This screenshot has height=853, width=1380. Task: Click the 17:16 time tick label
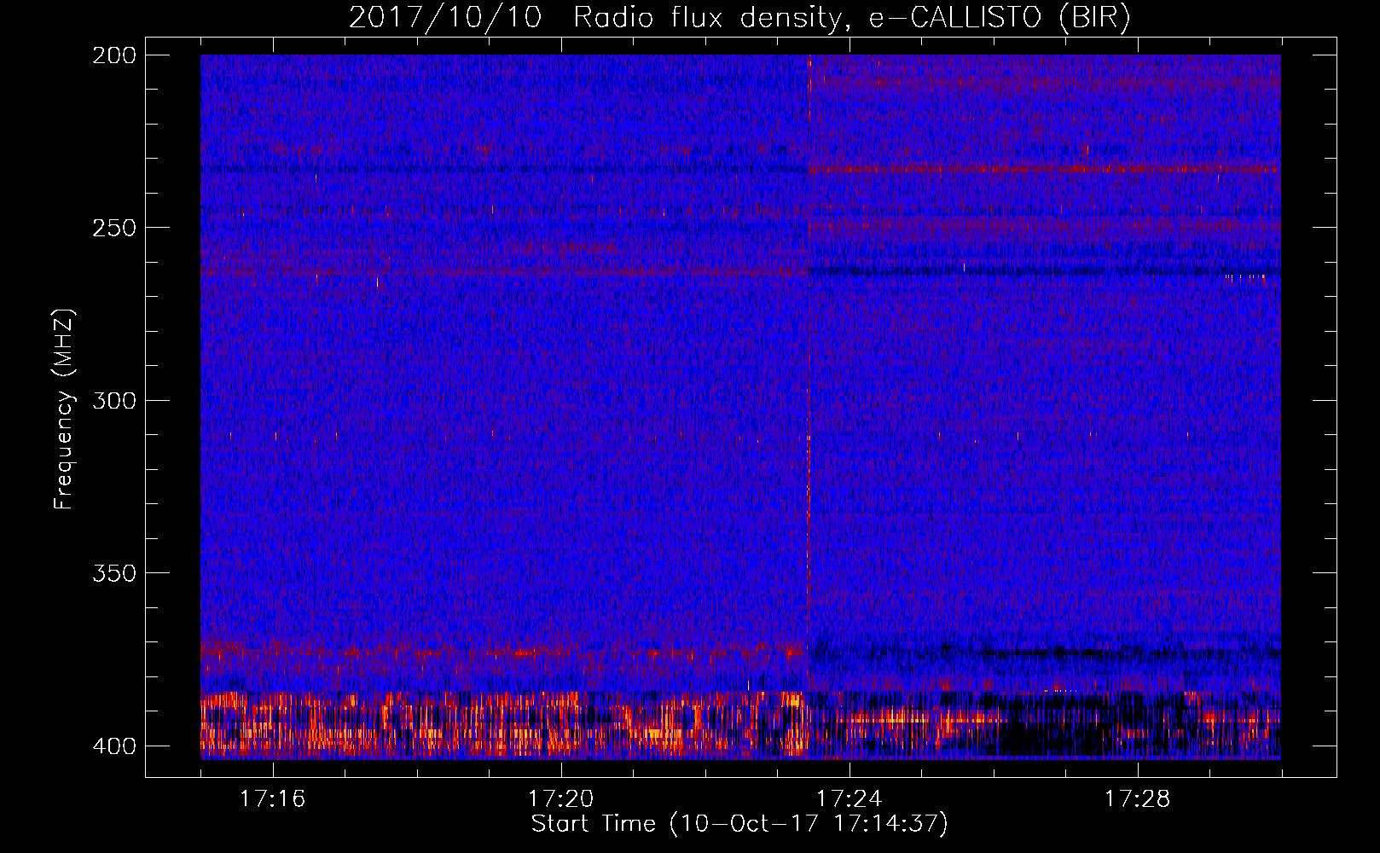tap(273, 798)
